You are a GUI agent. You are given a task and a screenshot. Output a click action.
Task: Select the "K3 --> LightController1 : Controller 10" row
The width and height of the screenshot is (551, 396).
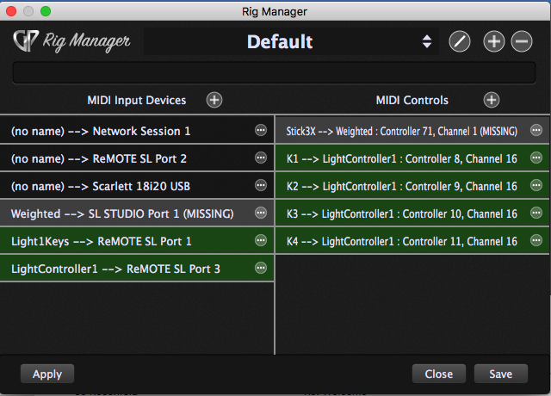[x=412, y=213]
